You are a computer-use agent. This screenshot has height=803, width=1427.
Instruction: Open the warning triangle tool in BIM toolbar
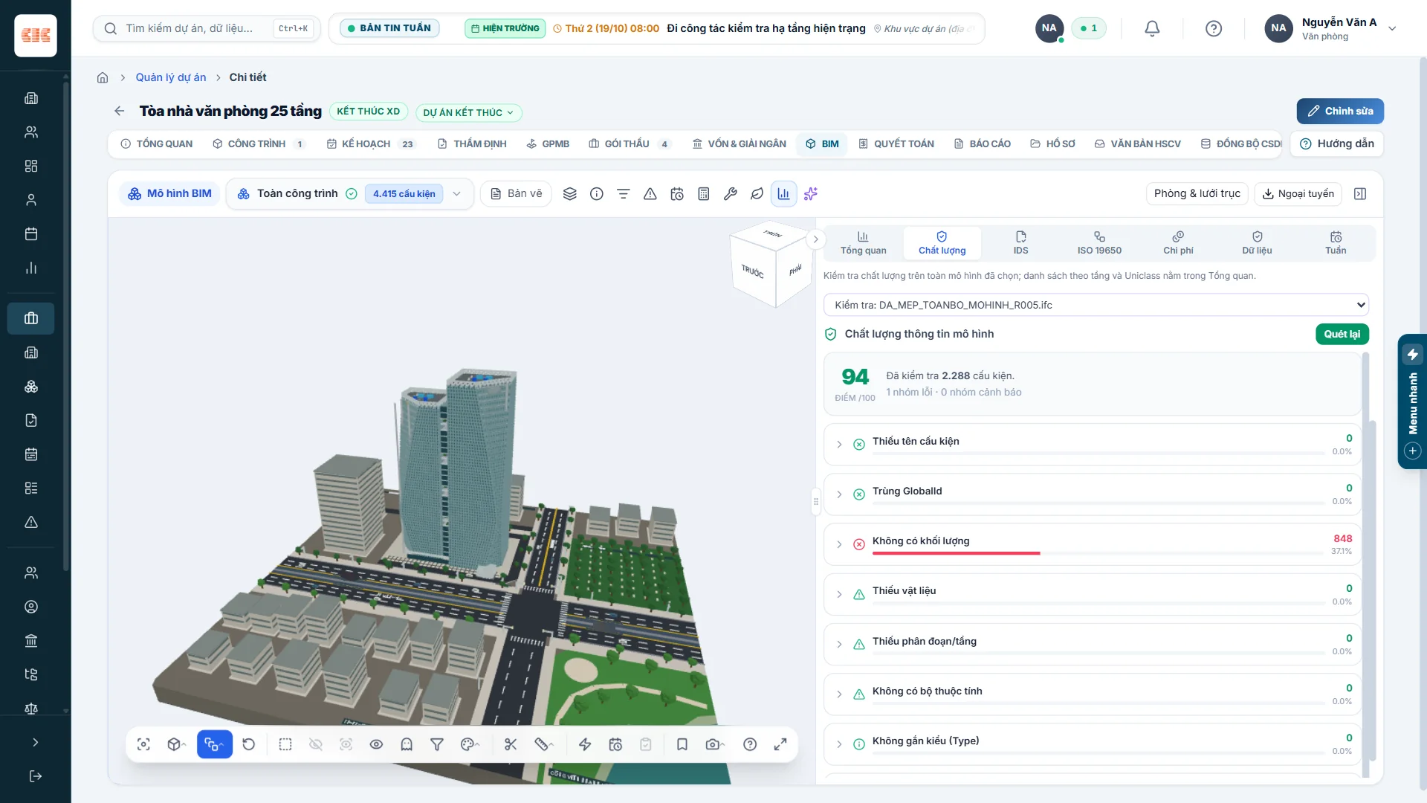tap(650, 194)
